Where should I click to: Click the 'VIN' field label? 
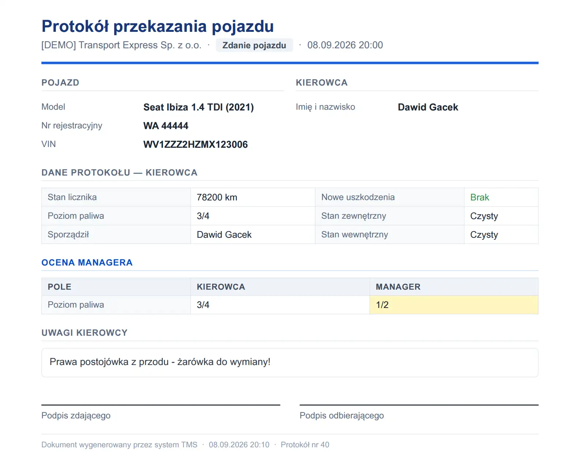[x=49, y=144]
